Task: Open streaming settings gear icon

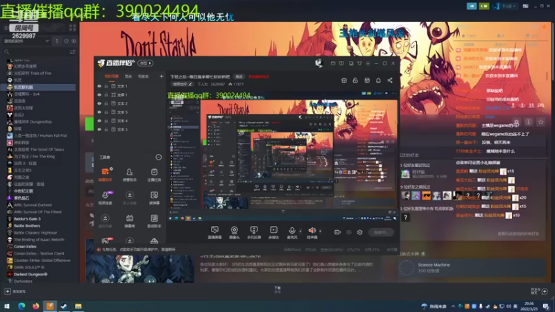Action: (359, 232)
